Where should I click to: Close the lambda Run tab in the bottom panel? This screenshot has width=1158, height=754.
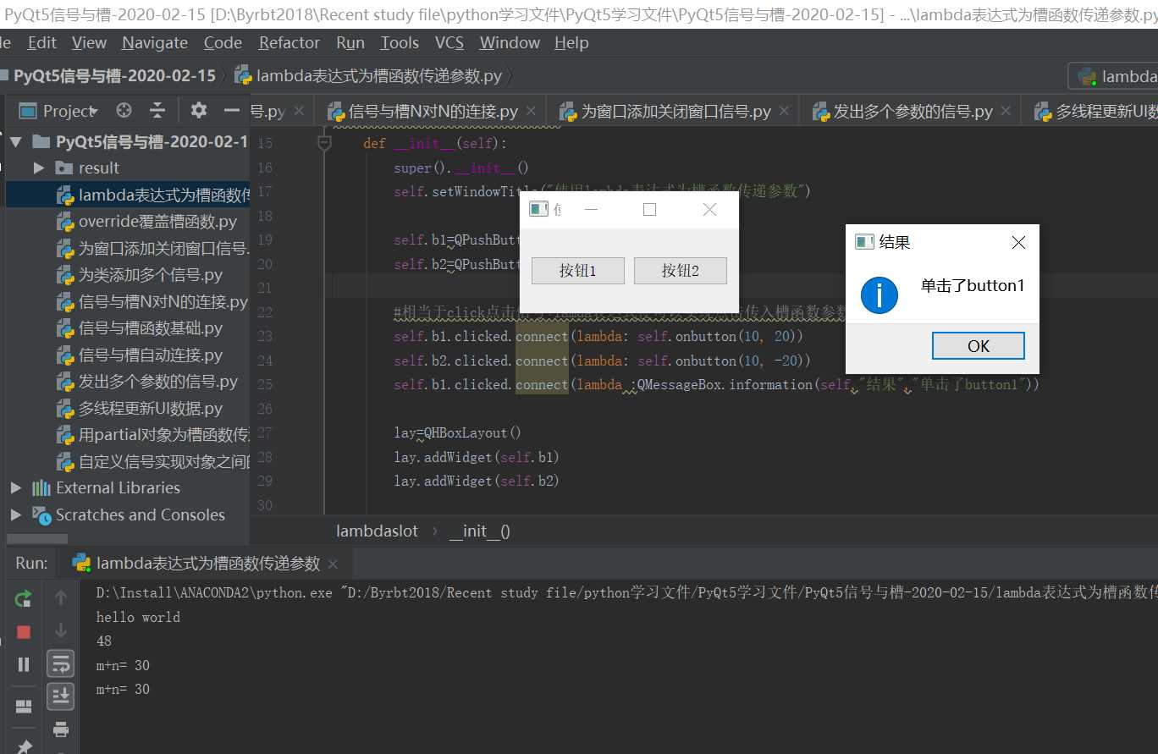(333, 564)
